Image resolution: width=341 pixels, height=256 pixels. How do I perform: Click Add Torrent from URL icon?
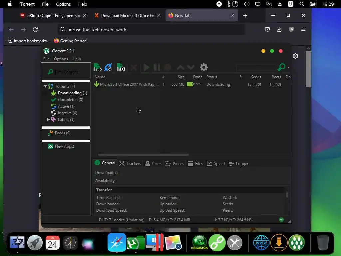click(108, 67)
